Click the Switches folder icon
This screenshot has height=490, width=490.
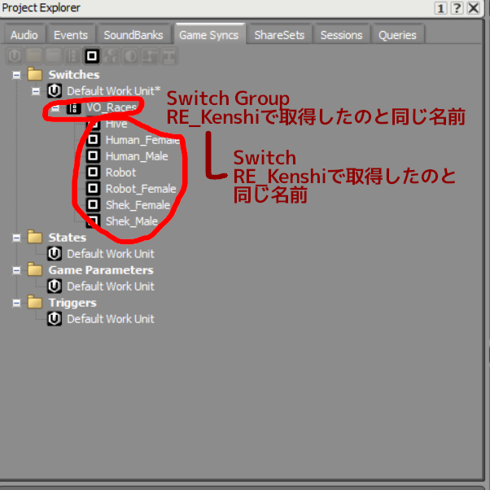[35, 74]
